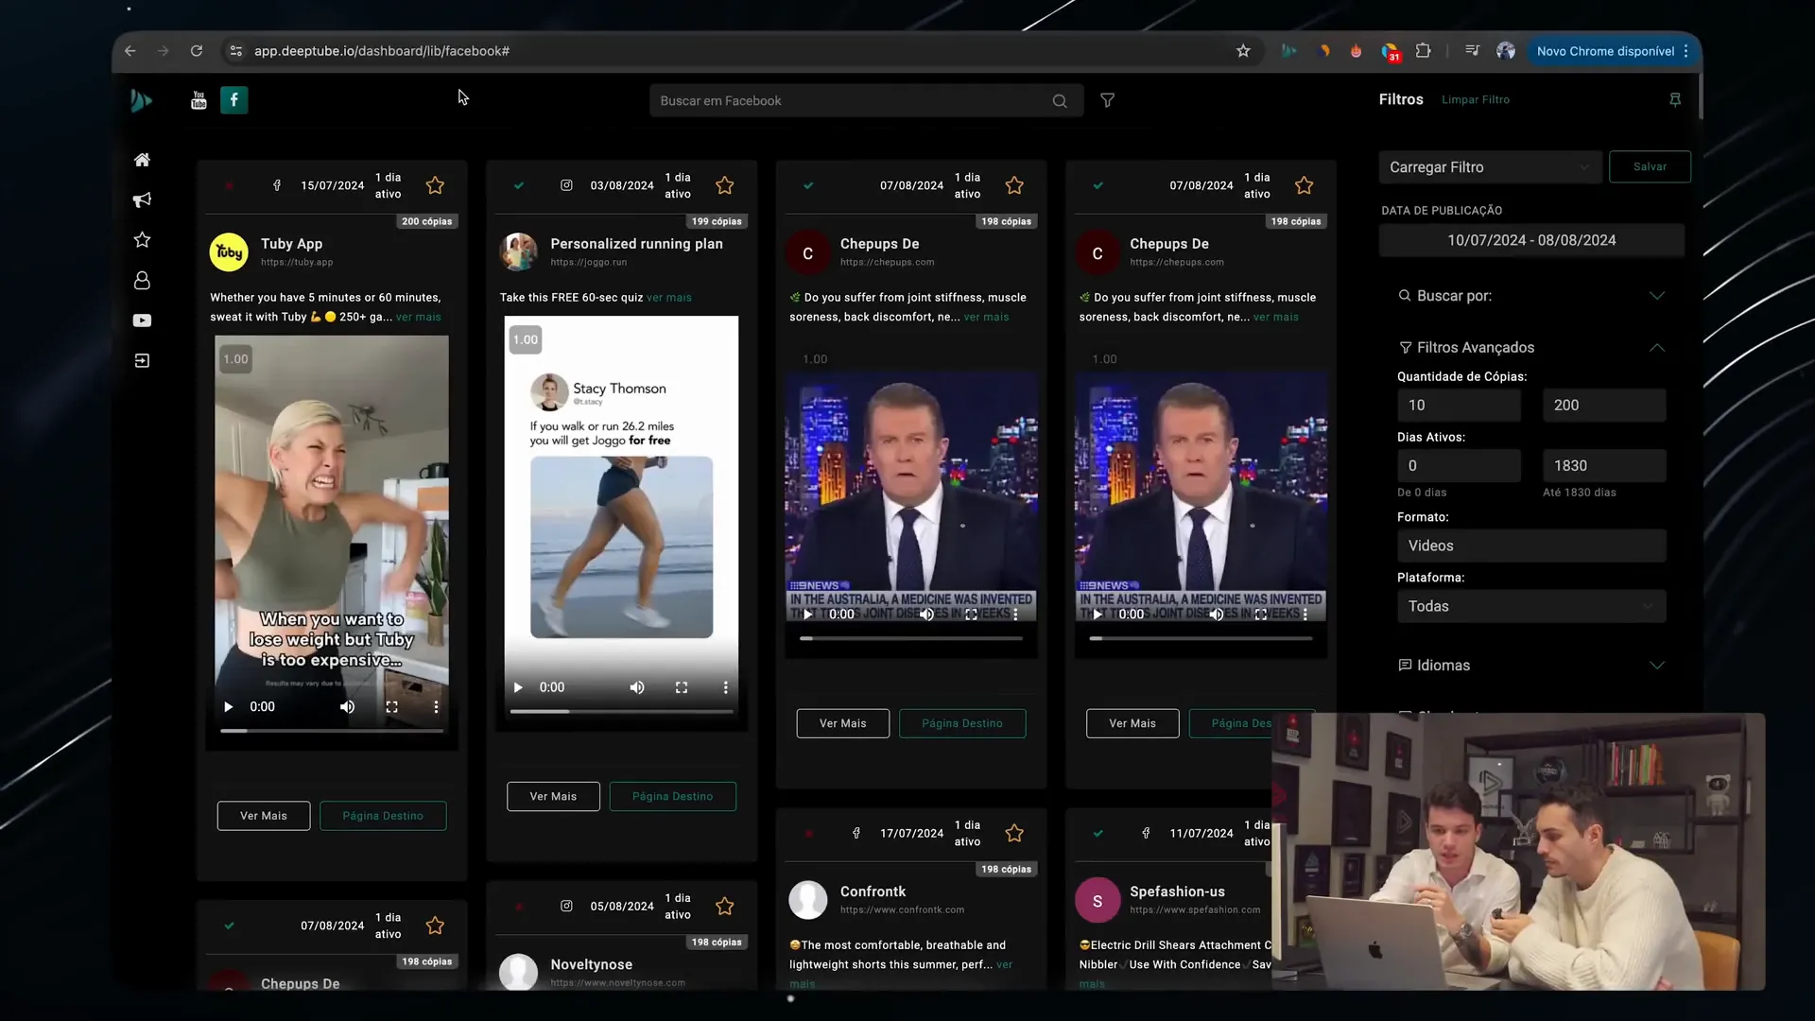Click the browser address bar URL
The height and width of the screenshot is (1021, 1815).
382,51
